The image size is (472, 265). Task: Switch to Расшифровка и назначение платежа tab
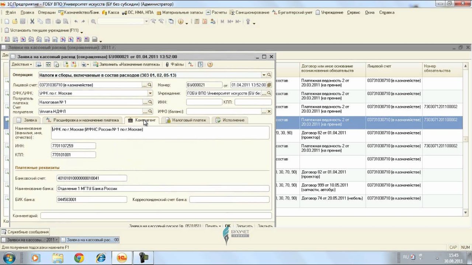[83, 120]
